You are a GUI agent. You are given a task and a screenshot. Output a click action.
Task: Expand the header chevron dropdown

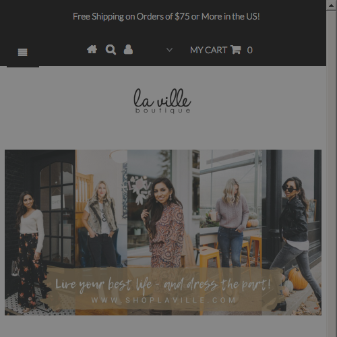pos(170,50)
